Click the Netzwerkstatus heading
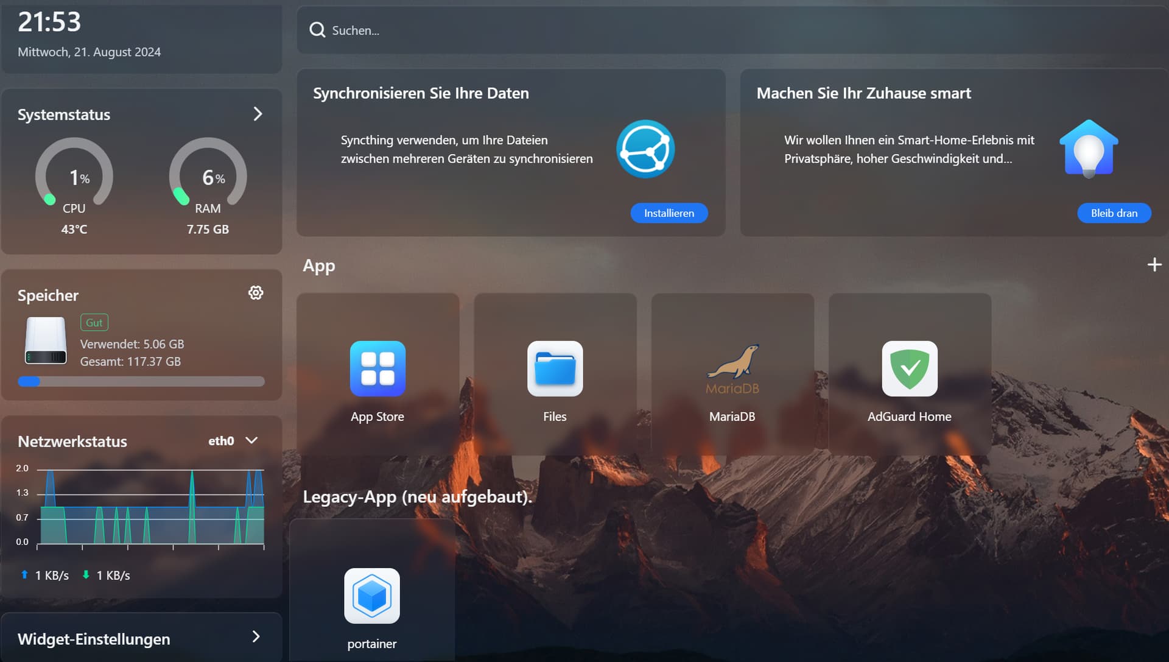 tap(72, 441)
